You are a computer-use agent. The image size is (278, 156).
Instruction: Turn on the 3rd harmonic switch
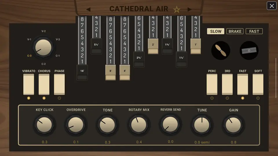pos(227,84)
